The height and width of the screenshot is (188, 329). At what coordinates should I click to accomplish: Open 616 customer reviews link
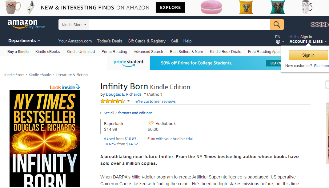(155, 101)
